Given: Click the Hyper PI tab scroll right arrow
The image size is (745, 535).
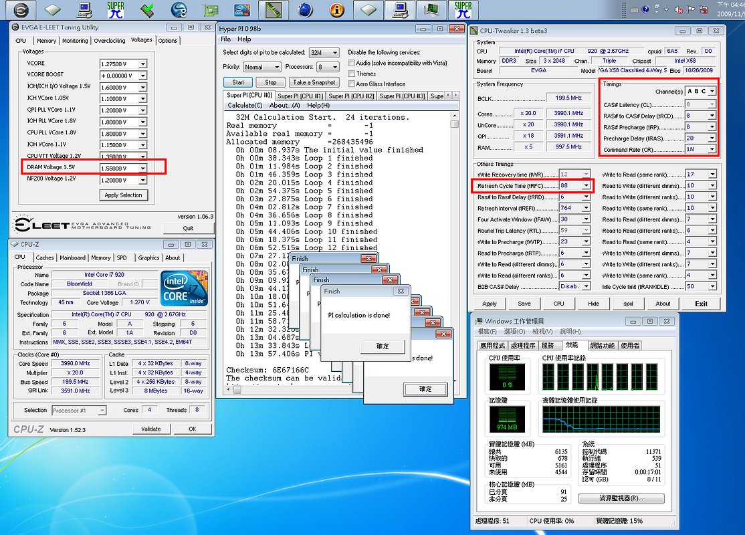Looking at the screenshot, I should tap(455, 96).
